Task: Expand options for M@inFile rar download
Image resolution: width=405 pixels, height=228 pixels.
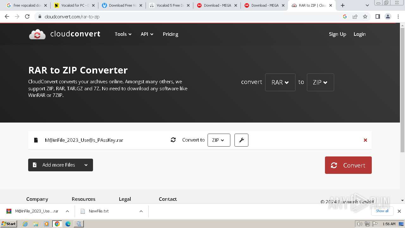Action: pyautogui.click(x=67, y=211)
